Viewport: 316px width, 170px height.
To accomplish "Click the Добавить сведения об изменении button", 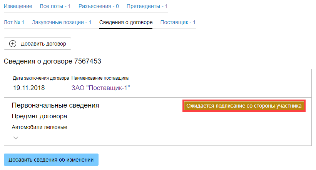I will (51, 160).
